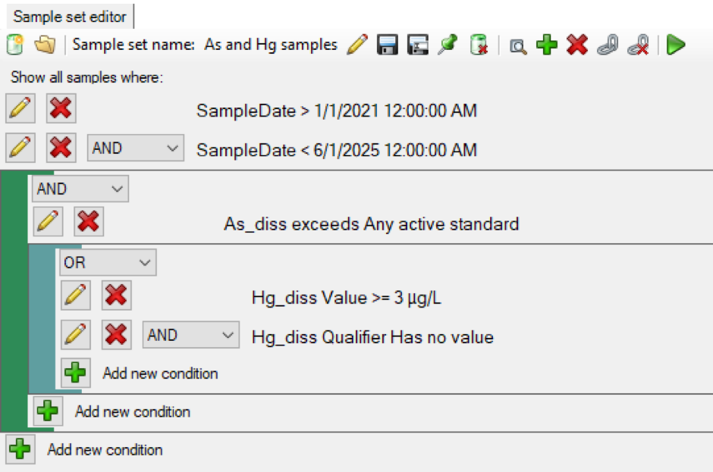Add new condition in the innermost OR group
Screen dimensions: 713x472
(x=76, y=373)
